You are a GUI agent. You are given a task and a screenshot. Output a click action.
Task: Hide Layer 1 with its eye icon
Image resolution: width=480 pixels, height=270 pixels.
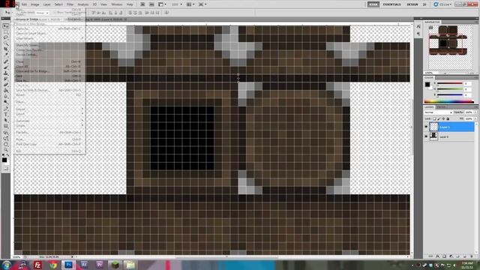point(426,127)
